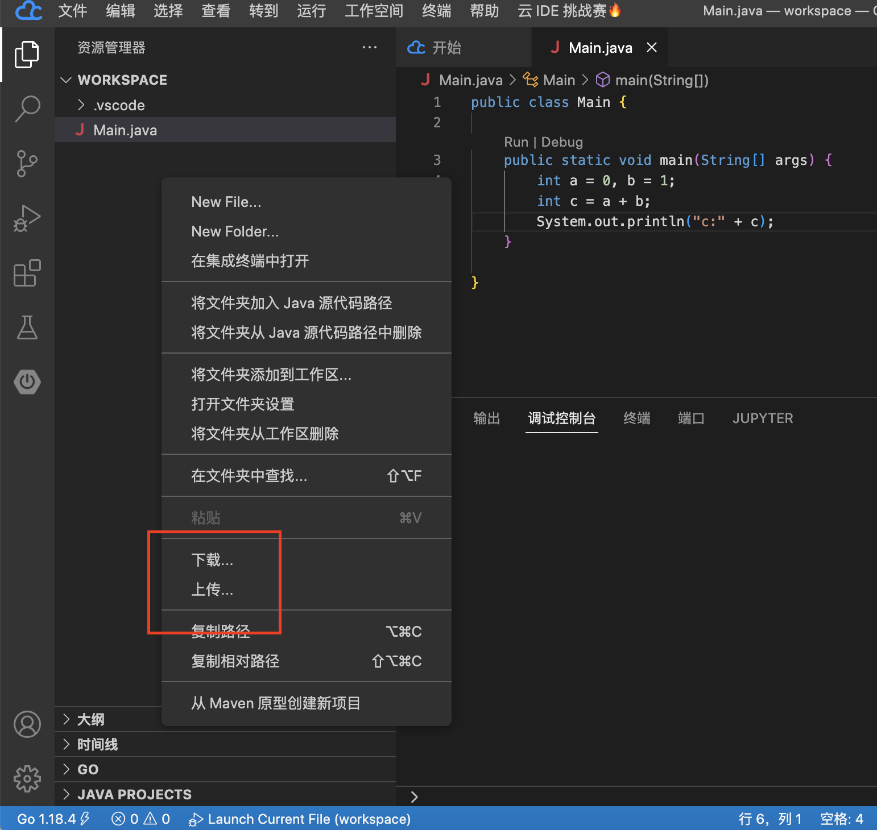This screenshot has width=877, height=830.
Task: Click the errors and warnings status indicator
Action: click(x=141, y=819)
